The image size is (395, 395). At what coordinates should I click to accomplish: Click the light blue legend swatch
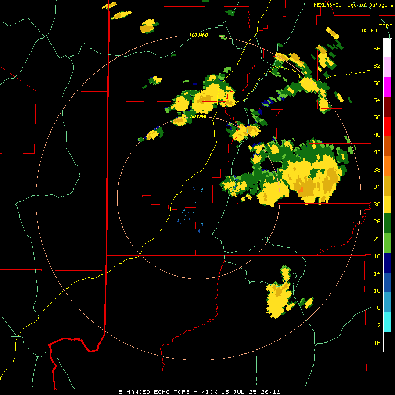point(388,302)
